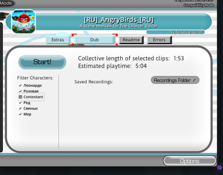Open the Errors tab
The height and width of the screenshot is (175, 223).
coord(159,40)
